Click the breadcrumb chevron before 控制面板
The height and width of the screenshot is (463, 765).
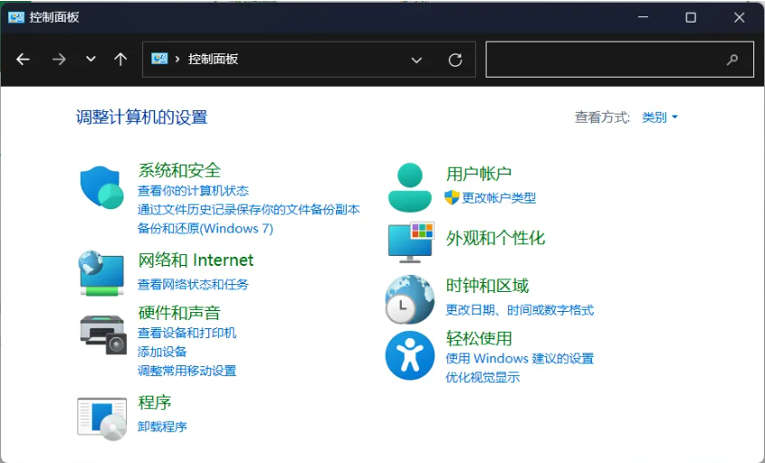(177, 59)
